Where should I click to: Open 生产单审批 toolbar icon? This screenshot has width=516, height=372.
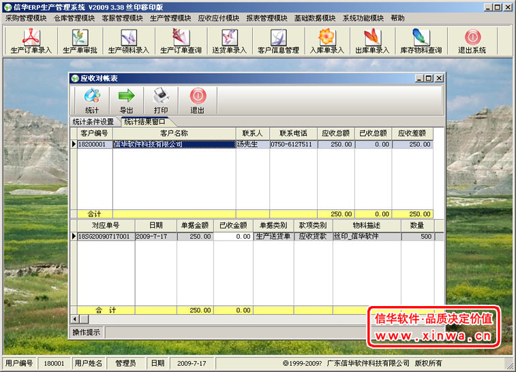80,41
